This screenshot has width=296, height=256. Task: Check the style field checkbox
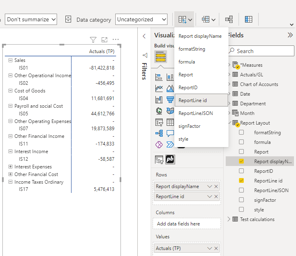[x=241, y=209]
